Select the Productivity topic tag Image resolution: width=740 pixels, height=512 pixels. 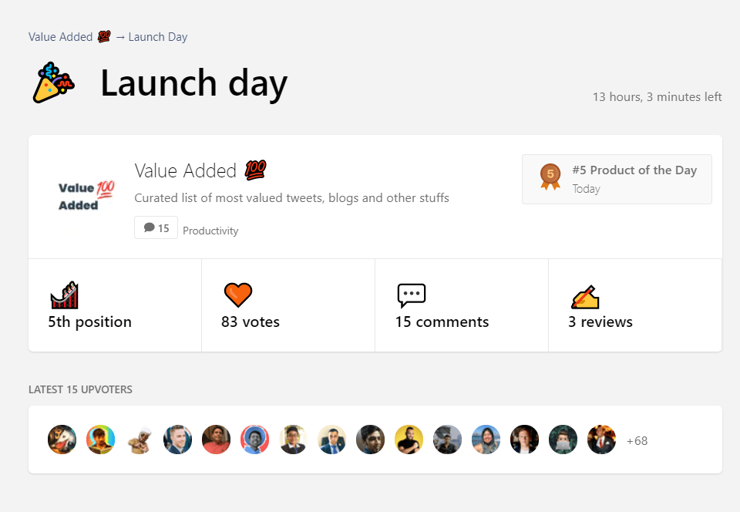(x=210, y=231)
